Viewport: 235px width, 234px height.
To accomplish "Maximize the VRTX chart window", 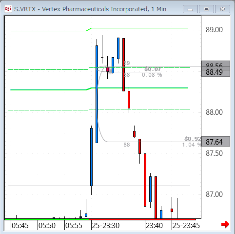I will click(206, 9).
